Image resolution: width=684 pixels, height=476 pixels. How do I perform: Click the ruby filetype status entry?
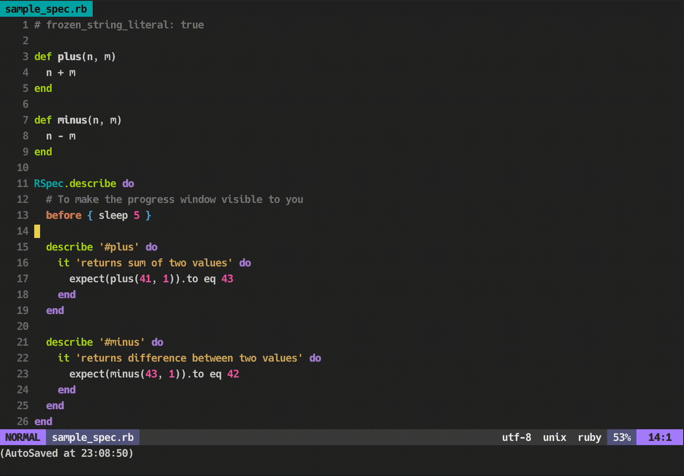(590, 437)
